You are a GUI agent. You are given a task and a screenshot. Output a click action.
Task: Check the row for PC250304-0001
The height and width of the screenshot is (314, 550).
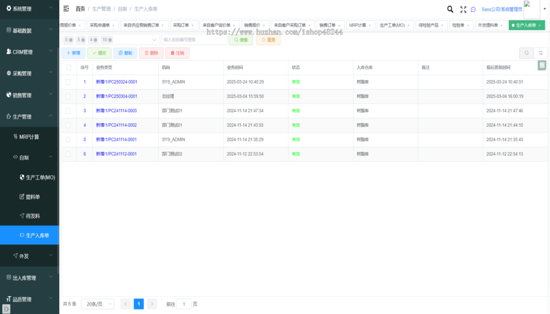coord(69,96)
